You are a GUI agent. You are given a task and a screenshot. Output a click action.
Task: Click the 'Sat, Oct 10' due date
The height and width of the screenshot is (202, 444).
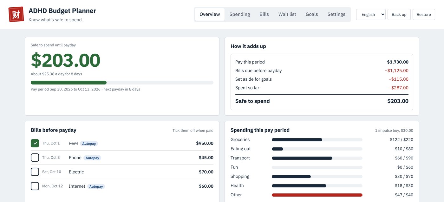click(x=52, y=172)
